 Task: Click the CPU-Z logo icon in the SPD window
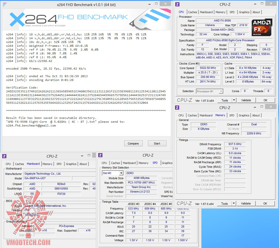(x=100, y=155)
